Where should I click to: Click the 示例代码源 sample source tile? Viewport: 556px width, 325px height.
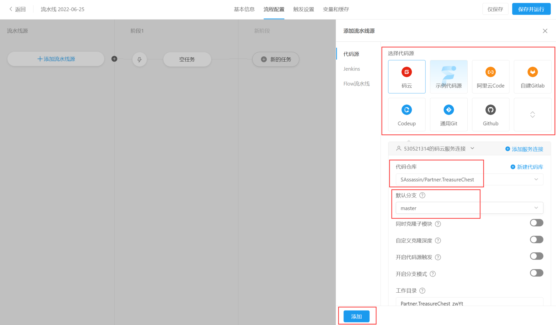449,77
